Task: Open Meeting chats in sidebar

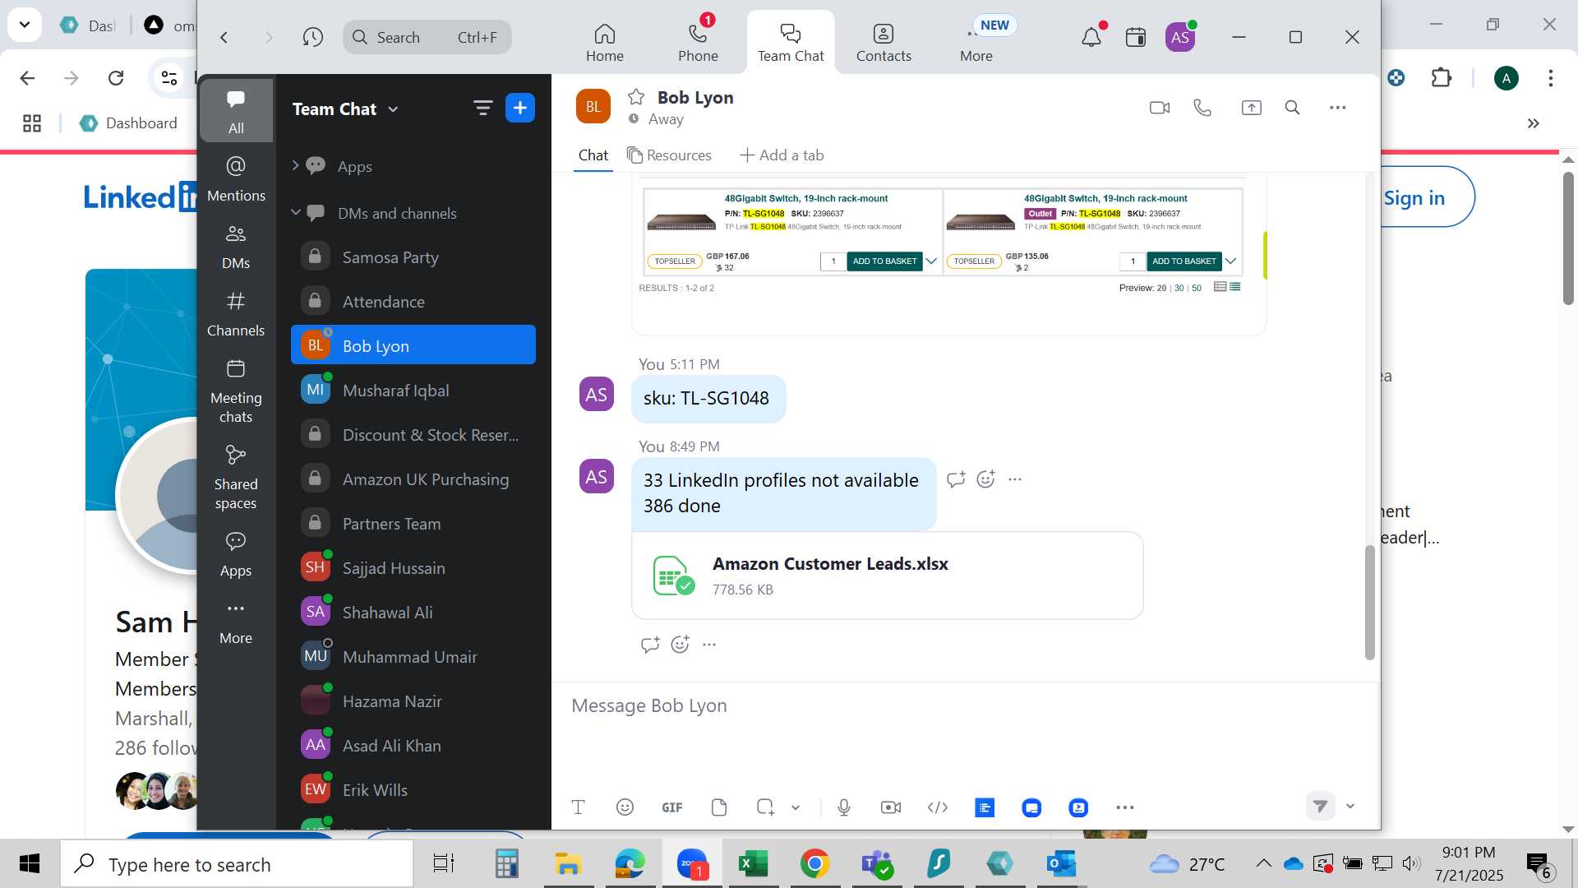Action: [x=236, y=391]
